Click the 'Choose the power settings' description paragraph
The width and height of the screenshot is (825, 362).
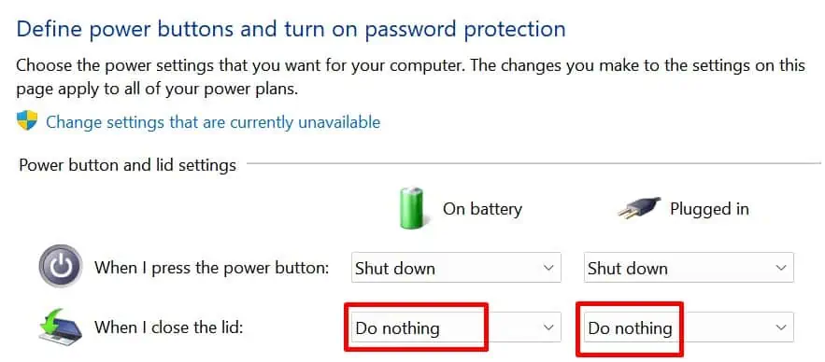pos(410,77)
